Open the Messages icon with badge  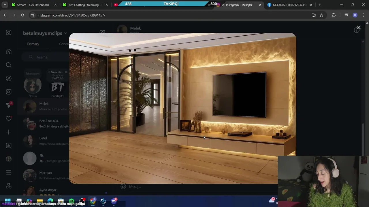click(x=9, y=105)
